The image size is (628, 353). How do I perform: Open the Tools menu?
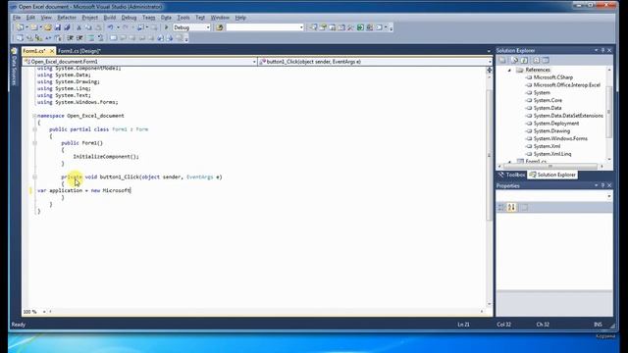click(183, 18)
